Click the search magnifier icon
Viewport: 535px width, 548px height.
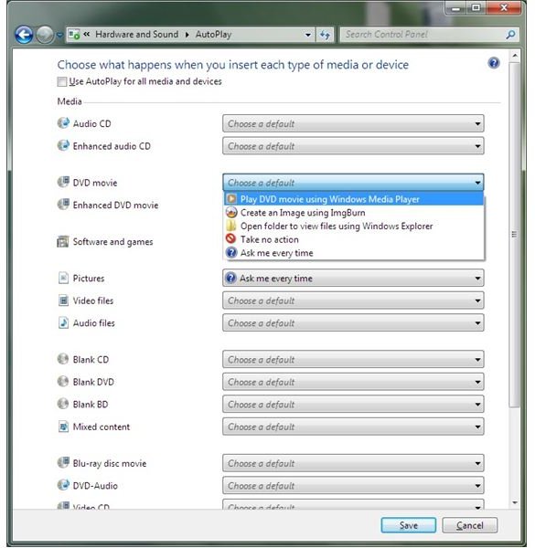click(511, 35)
